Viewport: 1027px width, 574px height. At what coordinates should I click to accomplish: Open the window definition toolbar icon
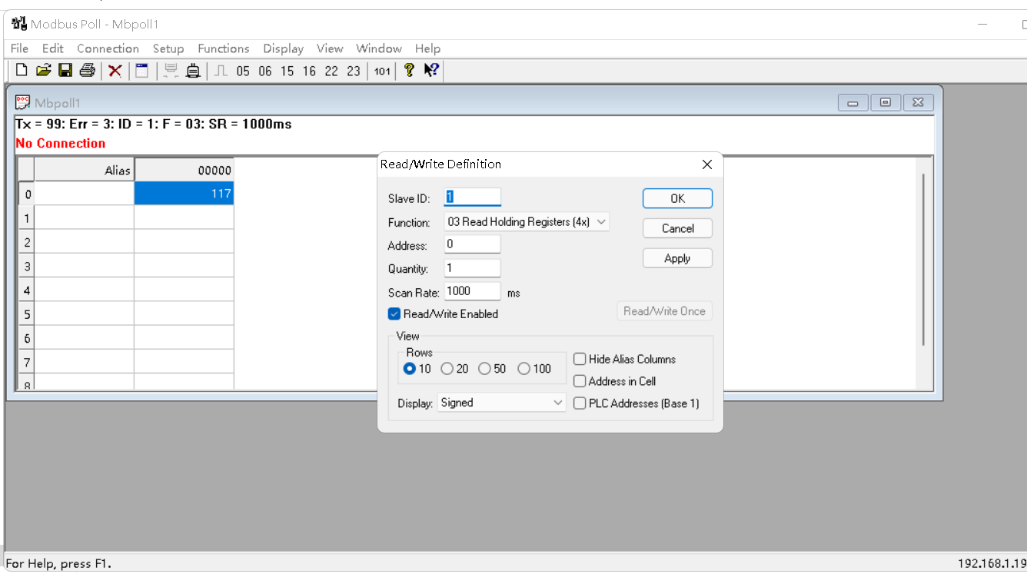tap(141, 71)
